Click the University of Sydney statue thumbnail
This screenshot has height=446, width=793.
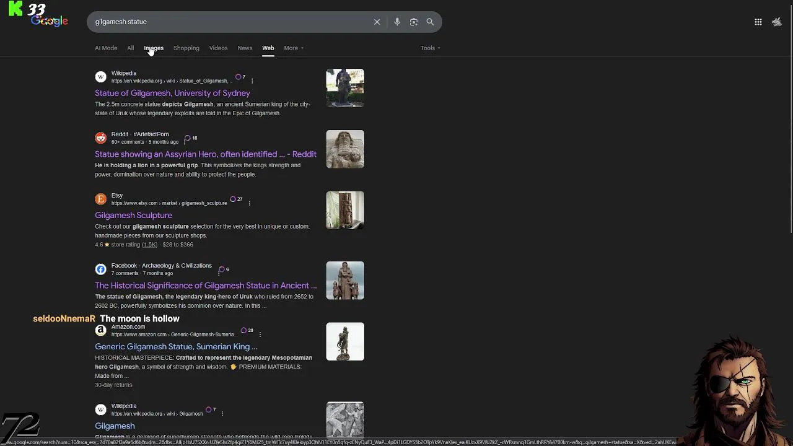[x=345, y=88]
